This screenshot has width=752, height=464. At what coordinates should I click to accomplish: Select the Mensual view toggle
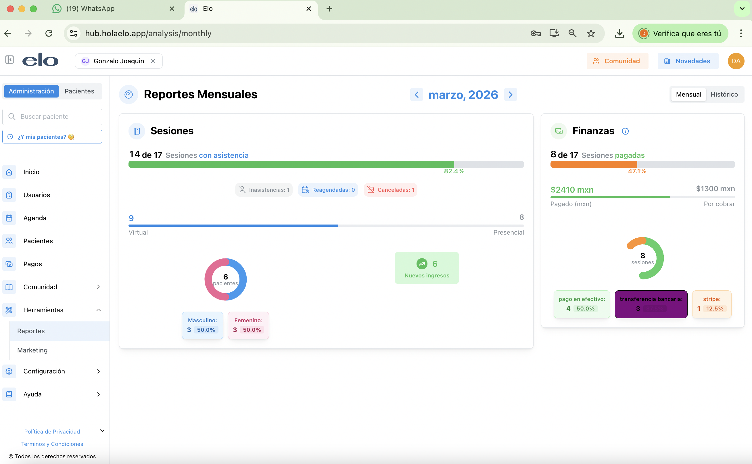tap(688, 95)
